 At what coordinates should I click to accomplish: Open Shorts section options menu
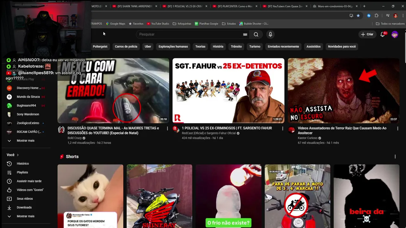(x=395, y=156)
